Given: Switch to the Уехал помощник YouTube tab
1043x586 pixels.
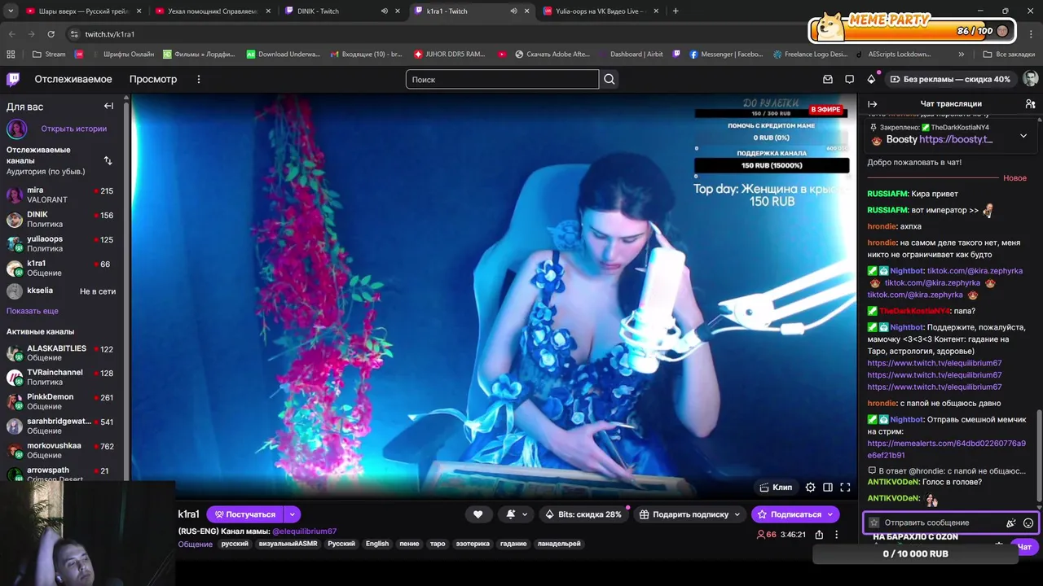Looking at the screenshot, I should coord(212,11).
